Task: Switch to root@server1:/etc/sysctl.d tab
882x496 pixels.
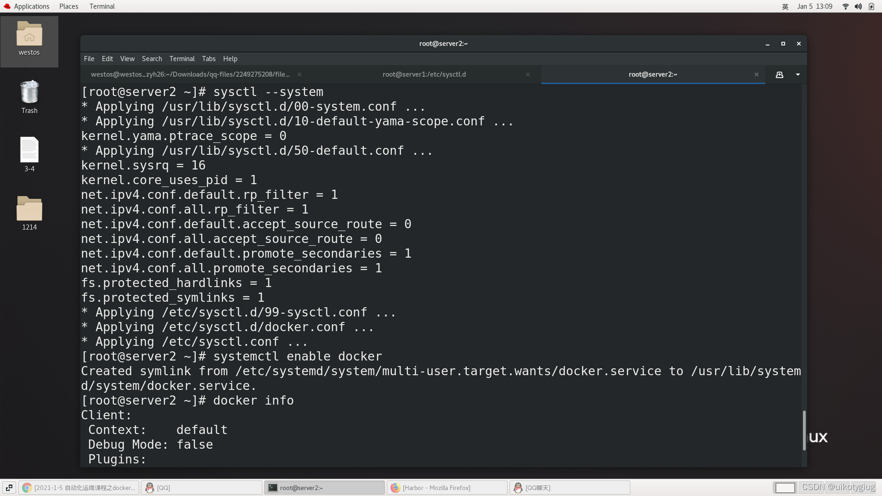Action: point(424,74)
